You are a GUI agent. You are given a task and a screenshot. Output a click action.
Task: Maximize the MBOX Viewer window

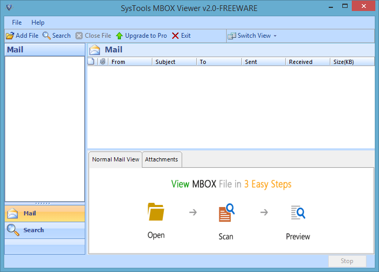click(x=345, y=6)
